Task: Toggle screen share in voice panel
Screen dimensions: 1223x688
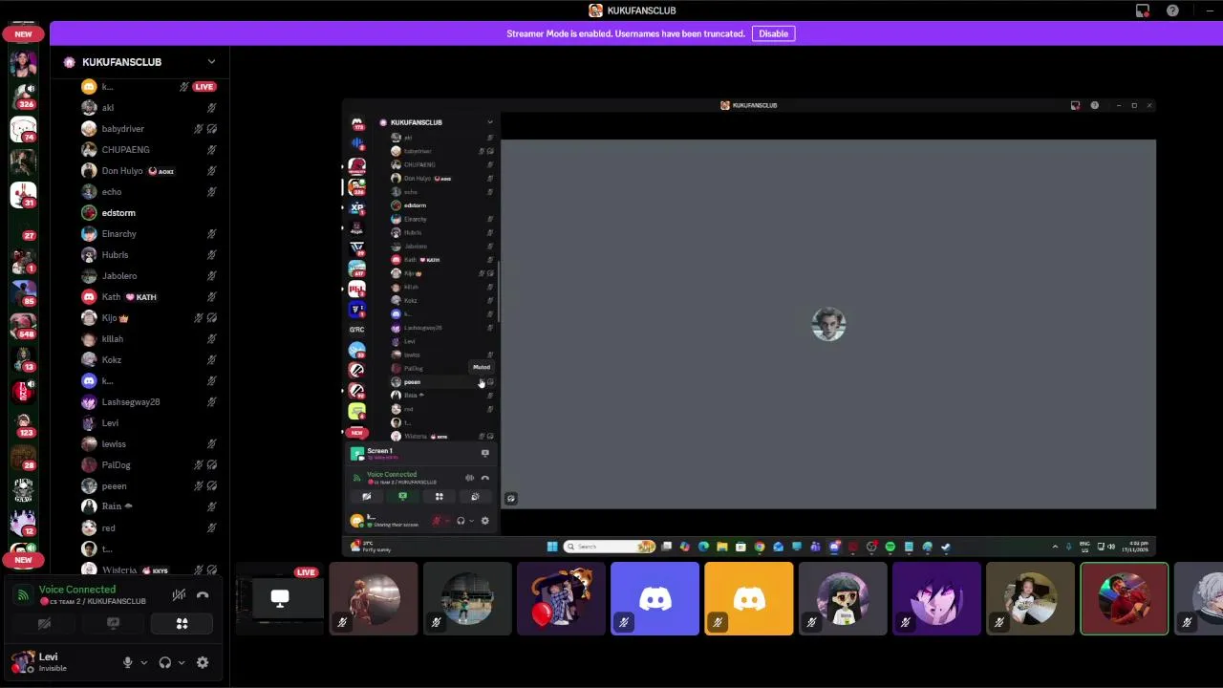Action: click(x=113, y=624)
